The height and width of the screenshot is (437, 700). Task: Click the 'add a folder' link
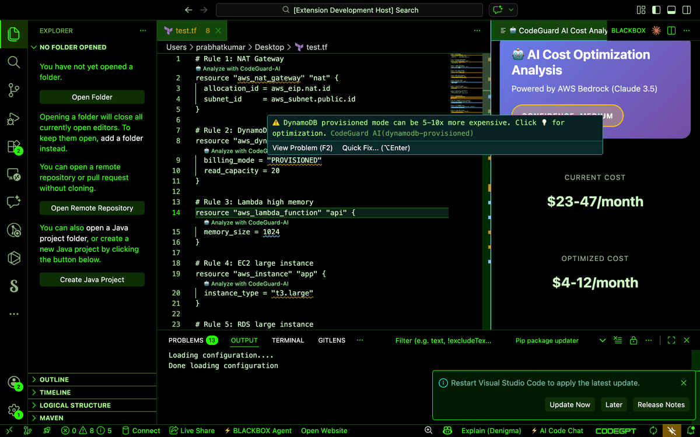(122, 138)
